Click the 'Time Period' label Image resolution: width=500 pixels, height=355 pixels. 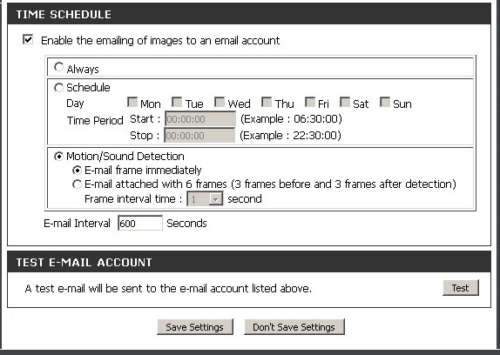coord(95,121)
